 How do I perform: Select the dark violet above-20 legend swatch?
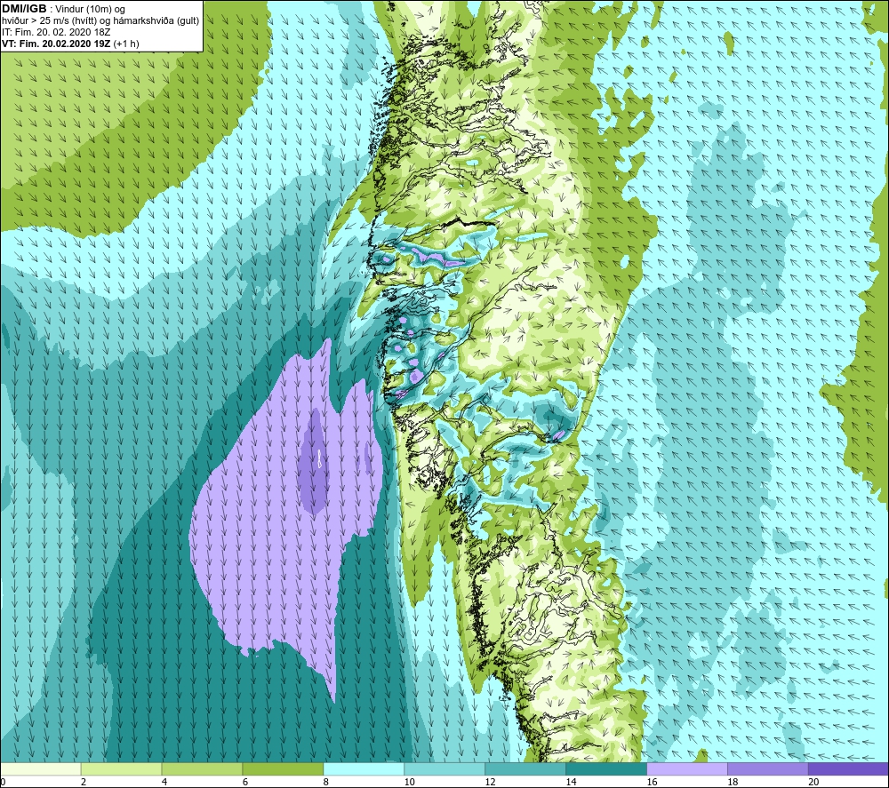[x=848, y=768]
